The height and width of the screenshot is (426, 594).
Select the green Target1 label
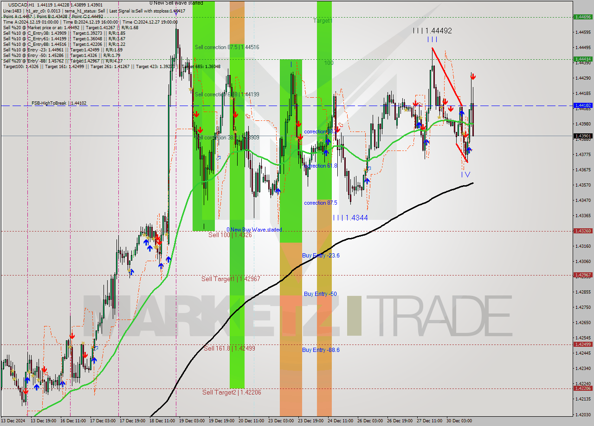(x=323, y=21)
